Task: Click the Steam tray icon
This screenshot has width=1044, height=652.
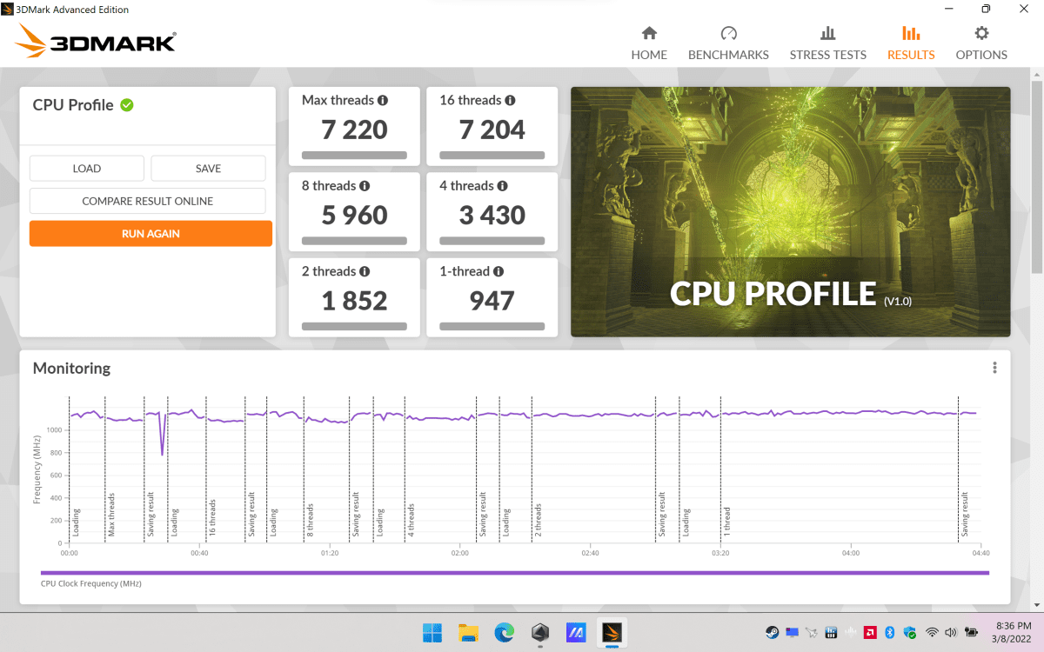Action: [x=772, y=632]
